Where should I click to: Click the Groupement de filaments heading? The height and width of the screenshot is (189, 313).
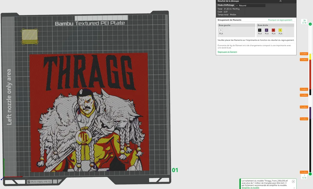point(229,20)
